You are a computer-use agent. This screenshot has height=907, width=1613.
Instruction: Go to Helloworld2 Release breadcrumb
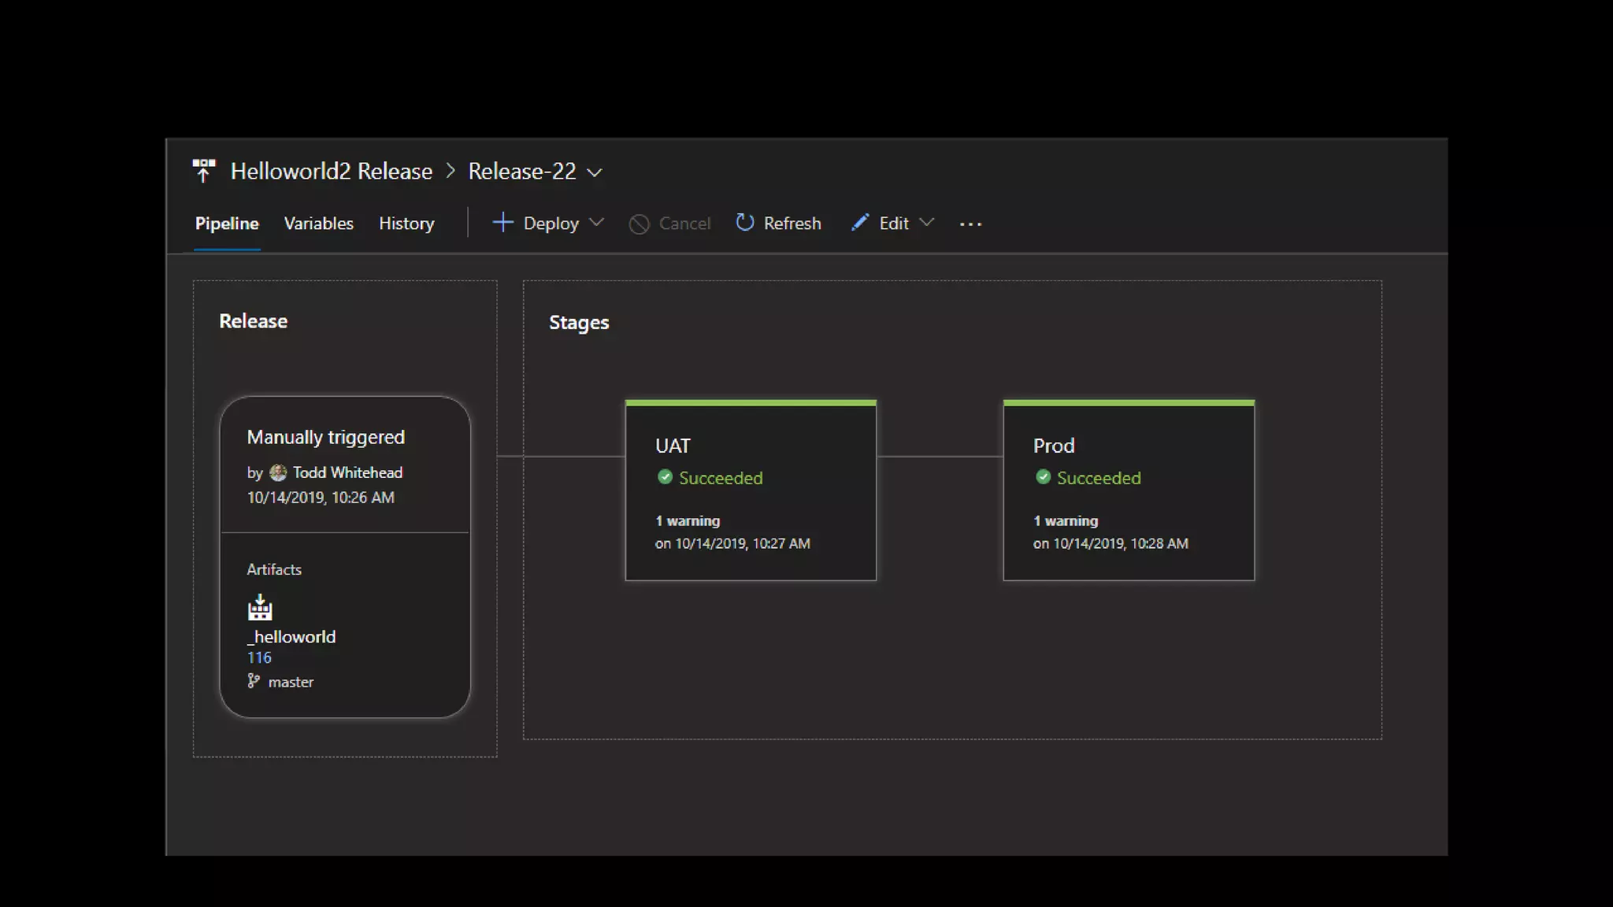click(331, 171)
